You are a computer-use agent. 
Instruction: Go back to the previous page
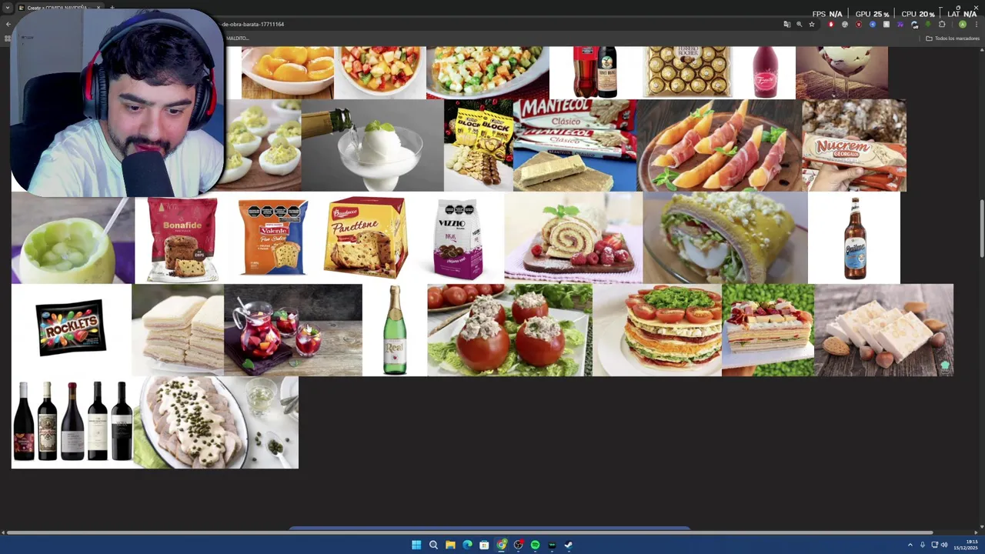pyautogui.click(x=8, y=25)
